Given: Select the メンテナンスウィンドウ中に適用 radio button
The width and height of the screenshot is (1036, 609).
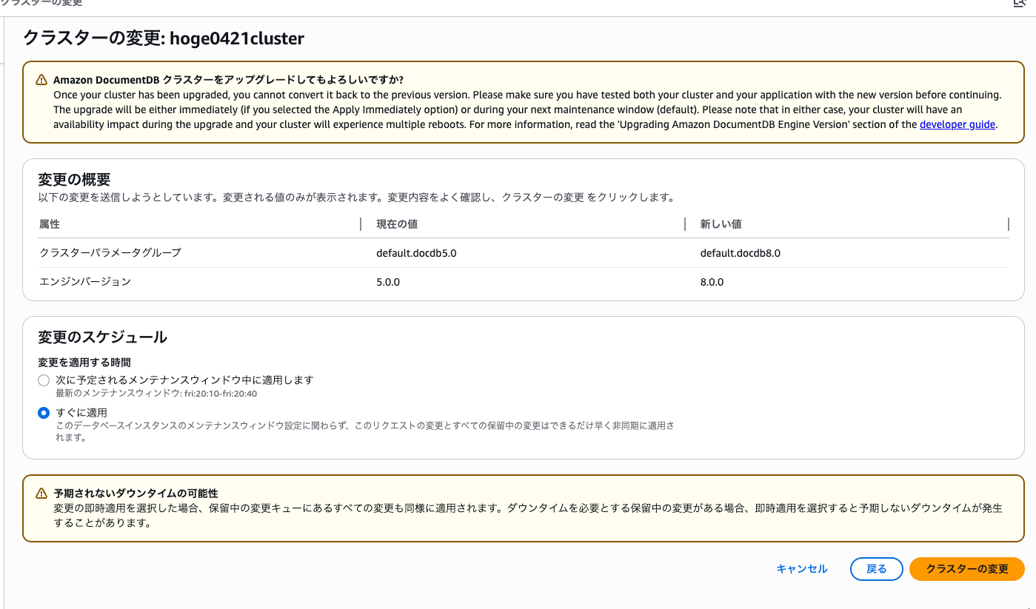Looking at the screenshot, I should point(42,380).
